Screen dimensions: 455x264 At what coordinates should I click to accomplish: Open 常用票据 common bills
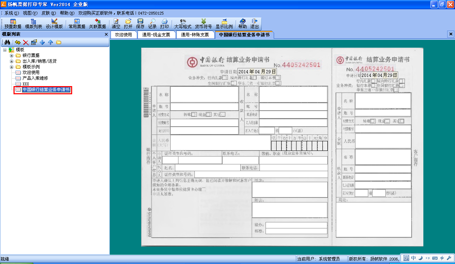(x=77, y=24)
